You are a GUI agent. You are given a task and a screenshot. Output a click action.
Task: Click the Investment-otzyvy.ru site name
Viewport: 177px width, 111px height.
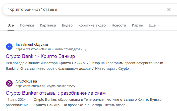click(32, 44)
